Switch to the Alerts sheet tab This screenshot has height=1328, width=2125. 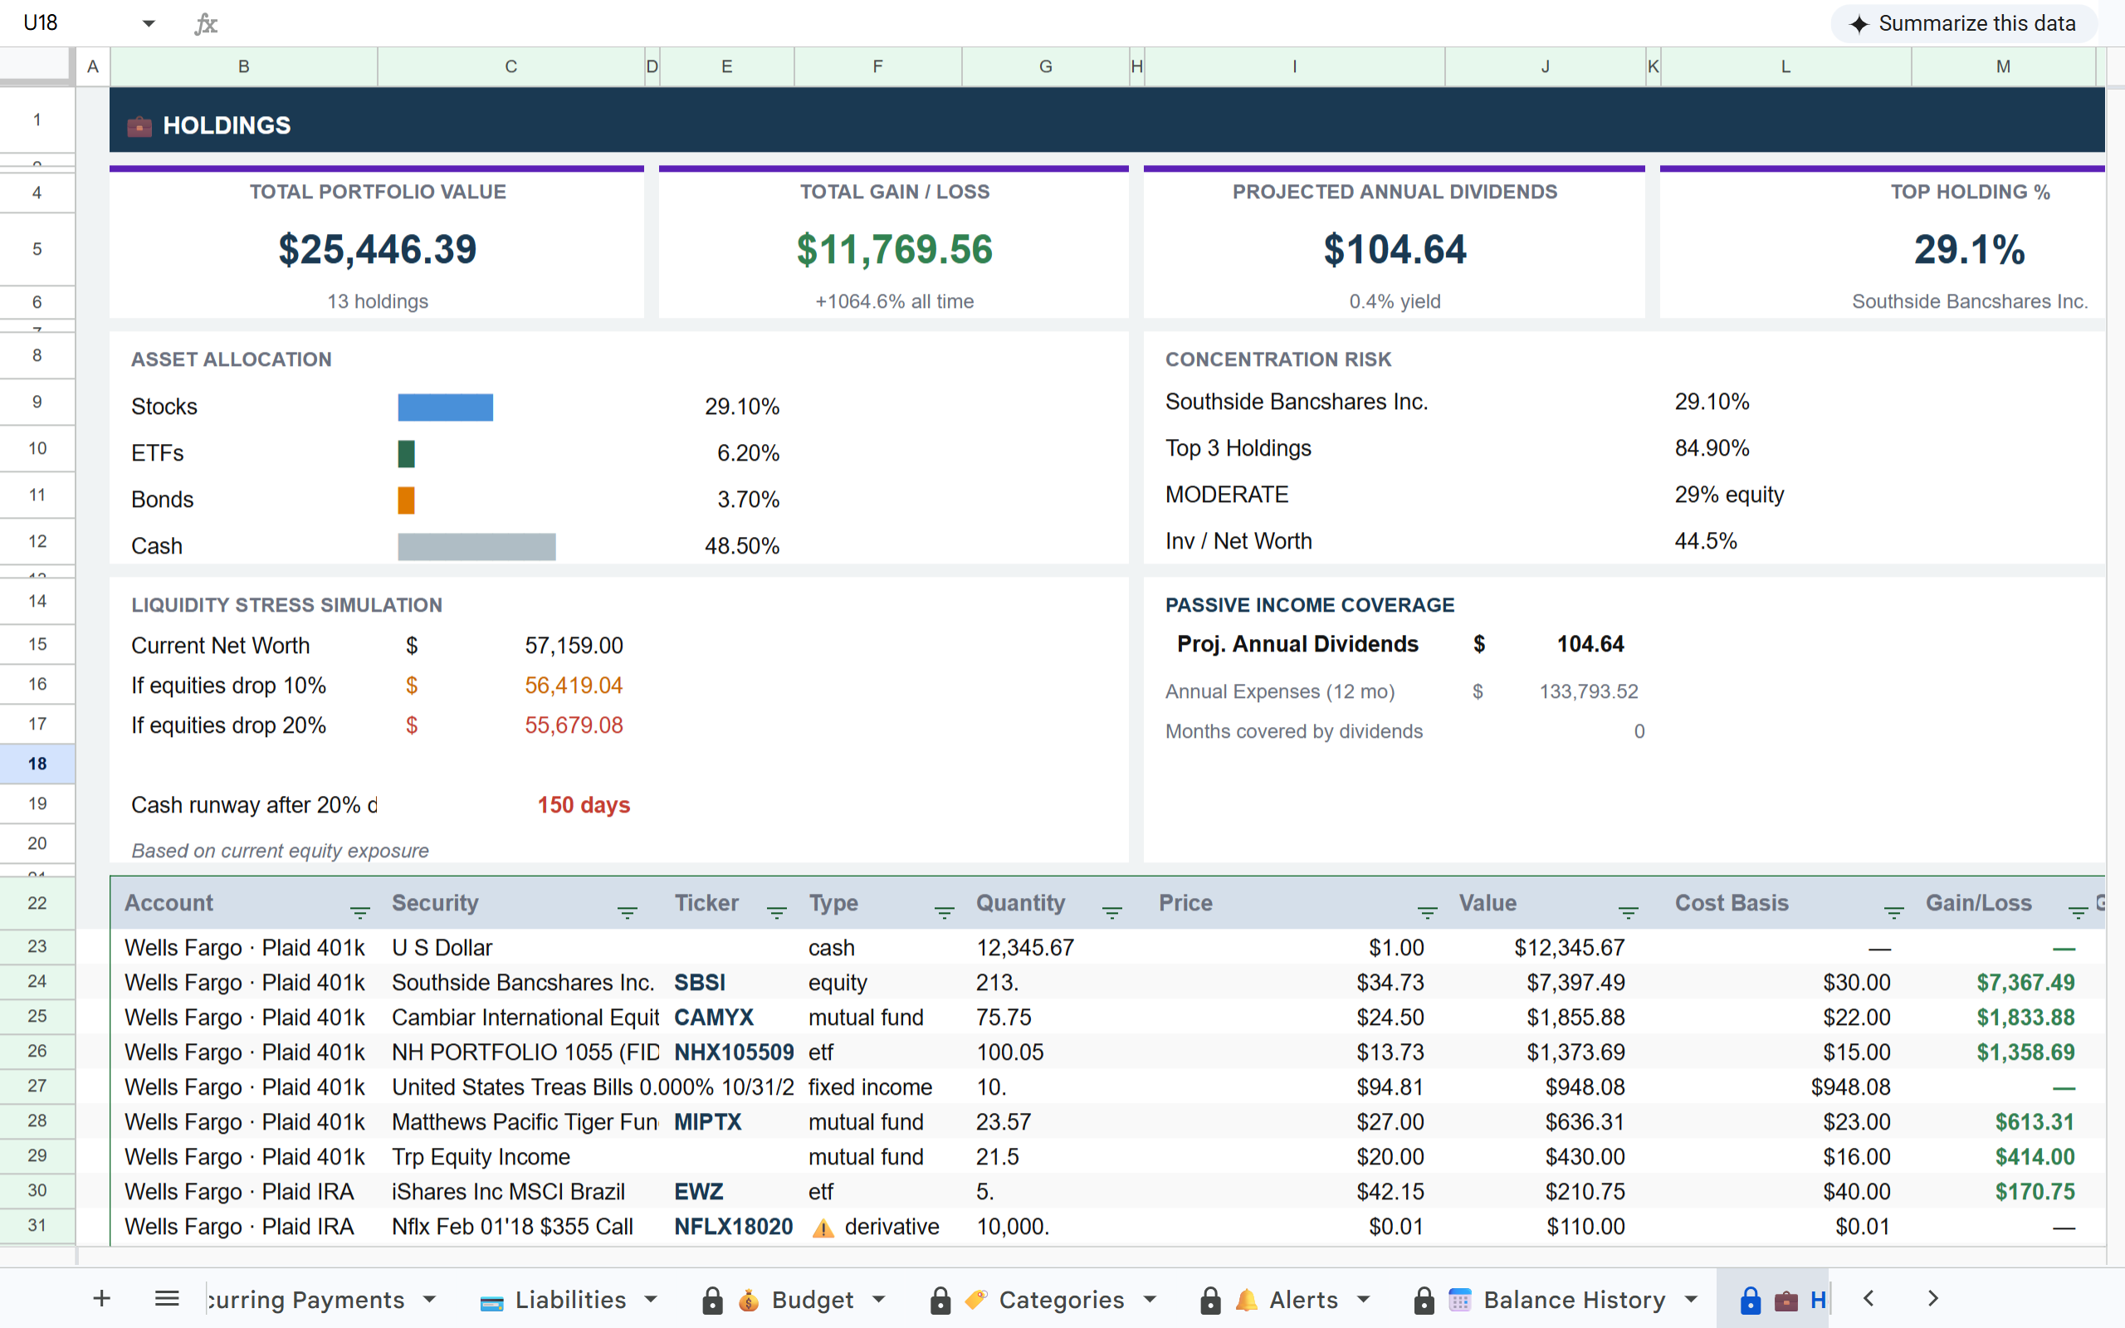[1303, 1299]
